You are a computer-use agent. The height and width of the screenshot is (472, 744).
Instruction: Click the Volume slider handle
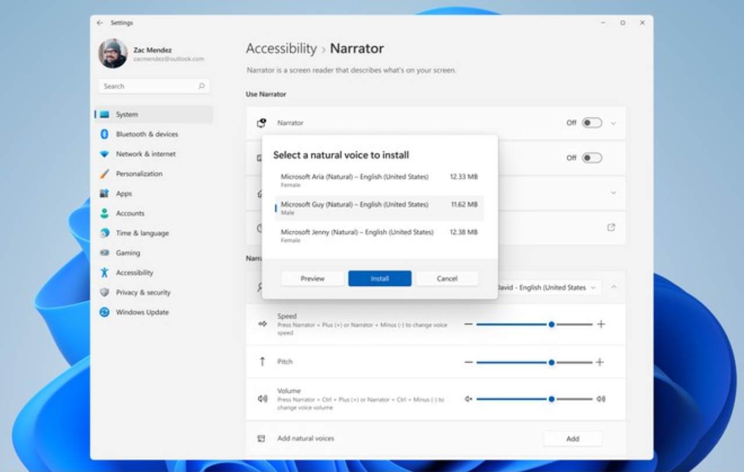tap(551, 399)
